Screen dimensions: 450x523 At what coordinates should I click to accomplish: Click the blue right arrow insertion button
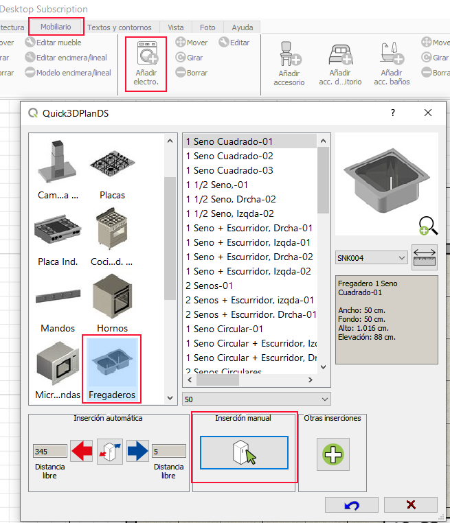[x=137, y=451]
